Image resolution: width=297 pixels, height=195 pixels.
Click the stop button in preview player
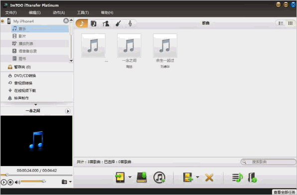[x=10, y=182]
